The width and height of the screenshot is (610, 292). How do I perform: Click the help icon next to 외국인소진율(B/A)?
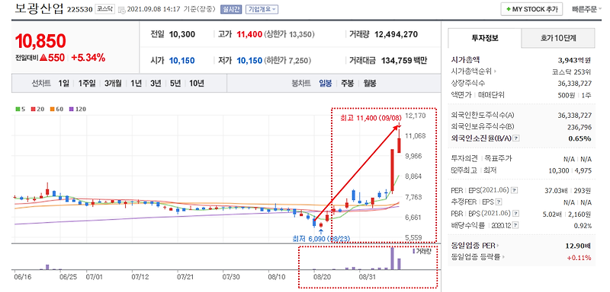pyautogui.click(x=516, y=138)
